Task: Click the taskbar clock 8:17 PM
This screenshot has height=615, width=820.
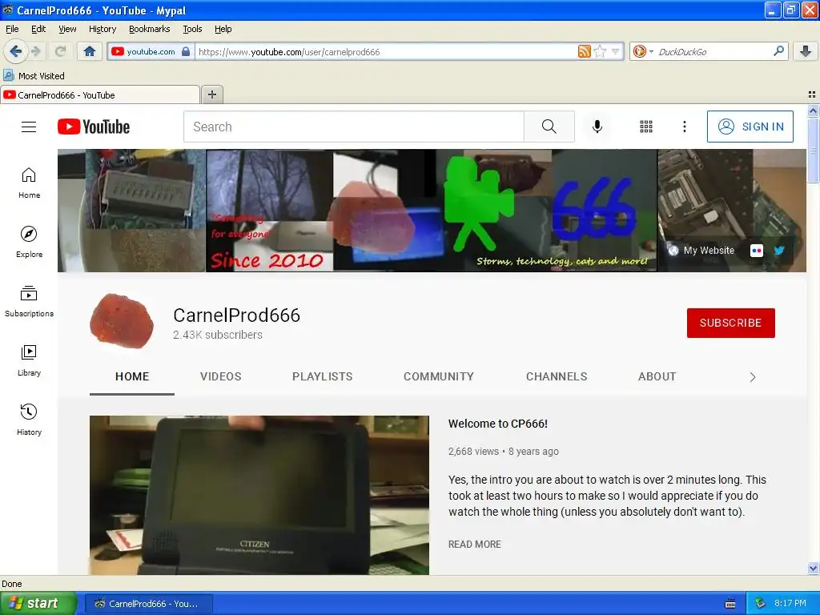Action: click(x=790, y=603)
